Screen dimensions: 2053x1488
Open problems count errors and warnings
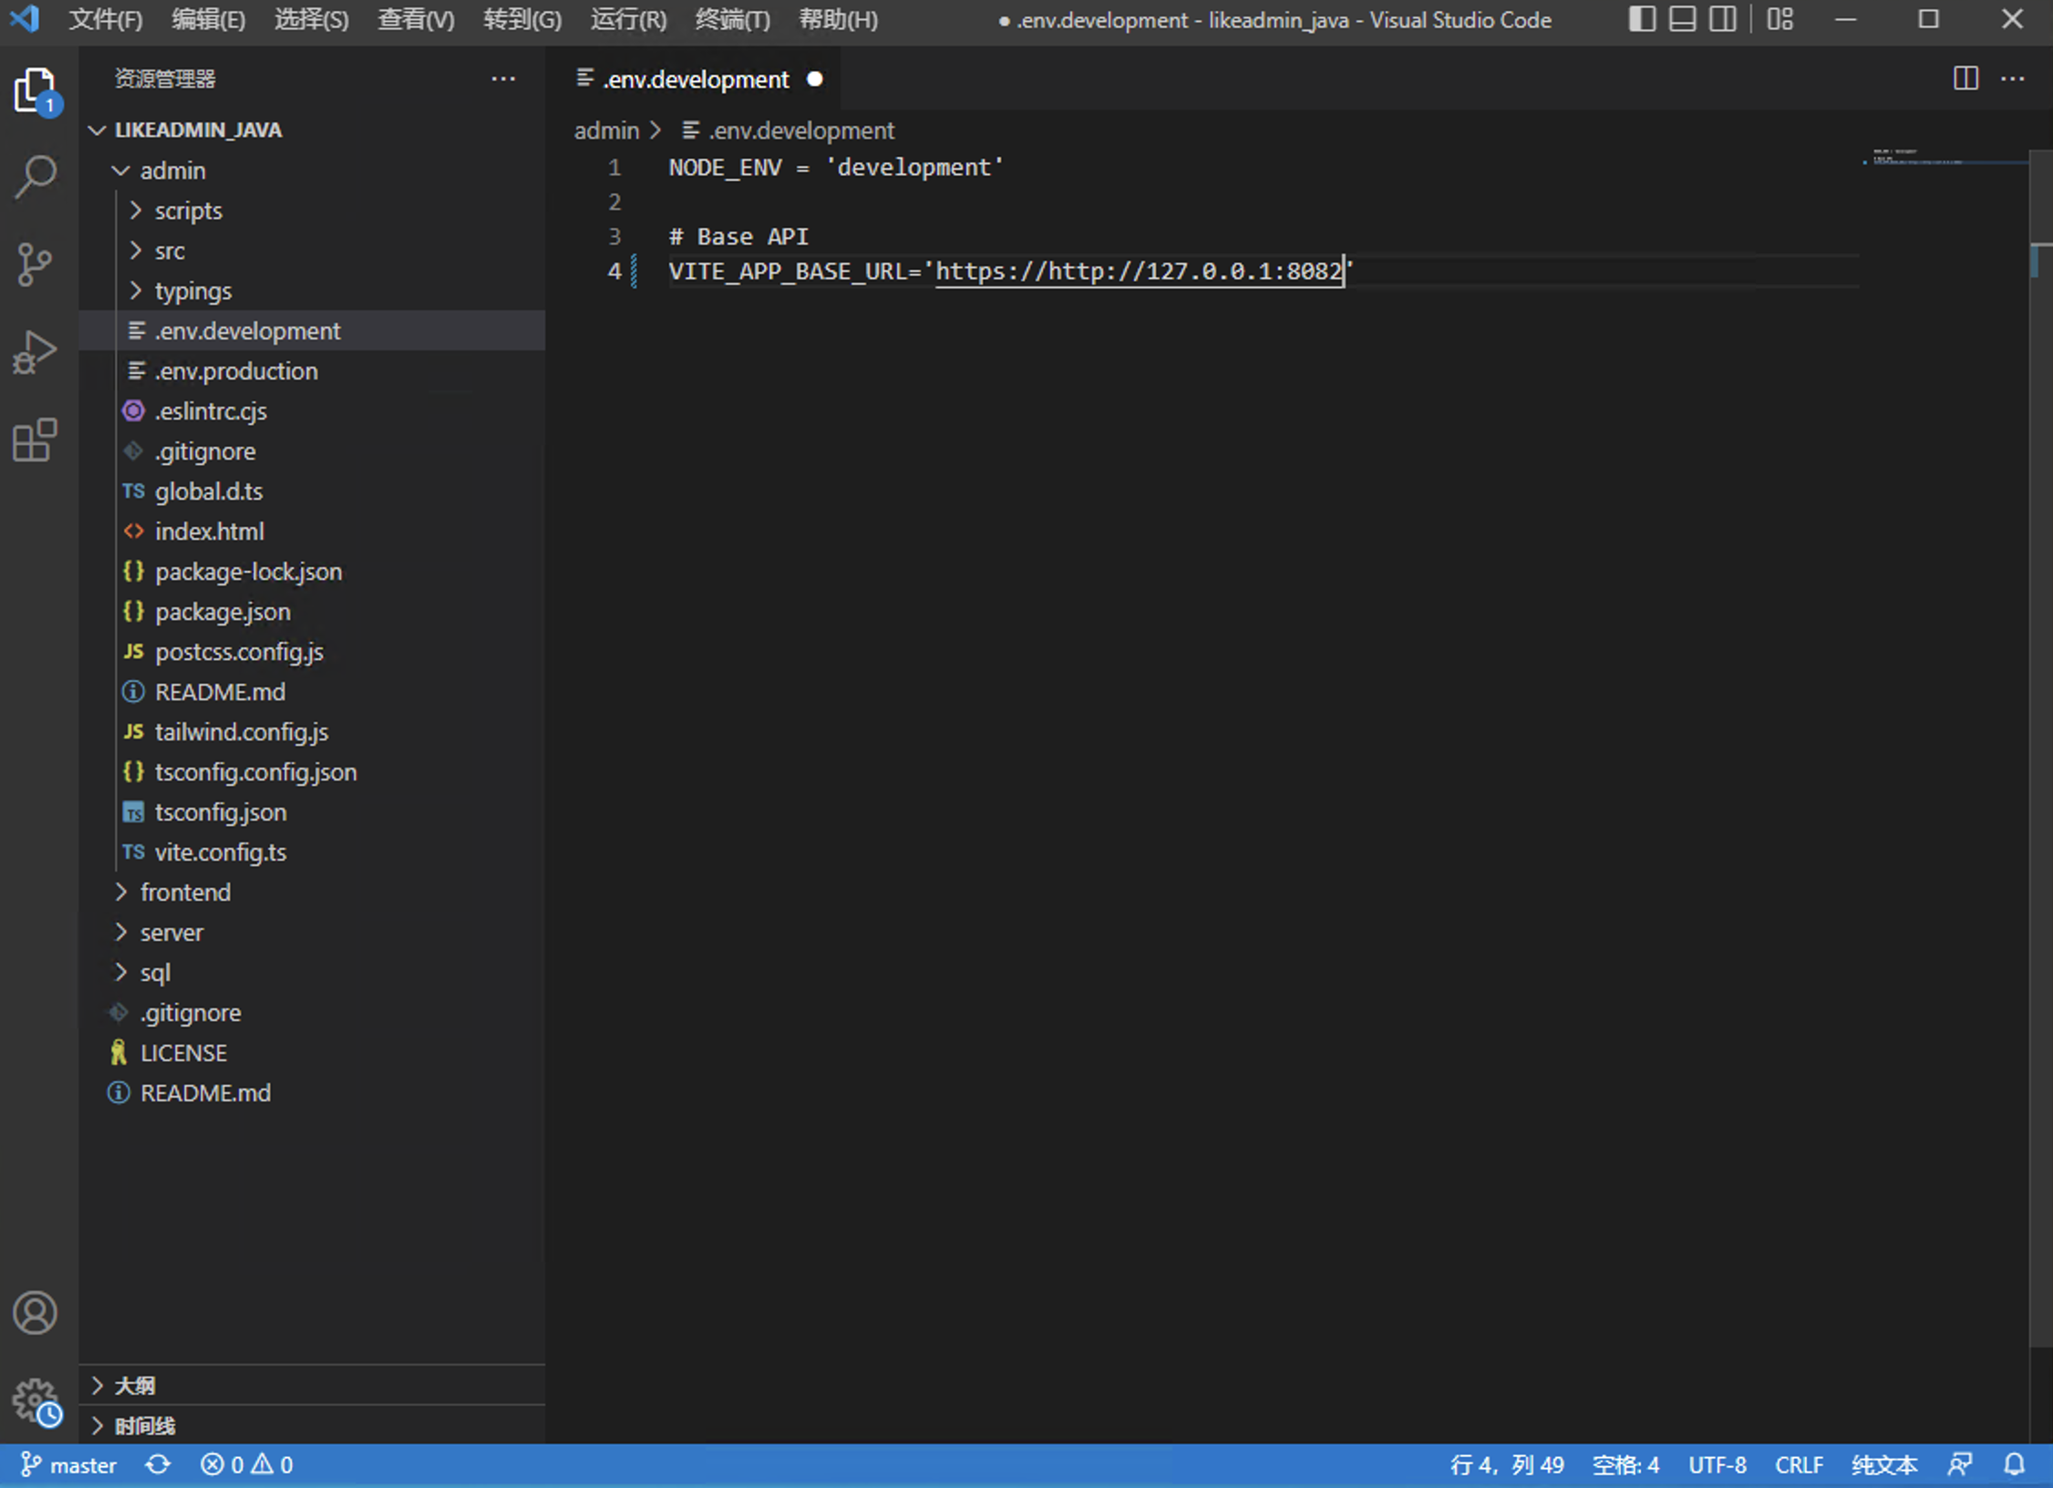coord(246,1465)
